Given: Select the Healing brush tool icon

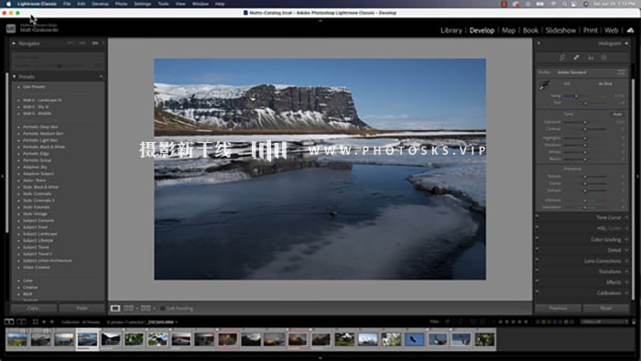Looking at the screenshot, I should pos(576,58).
